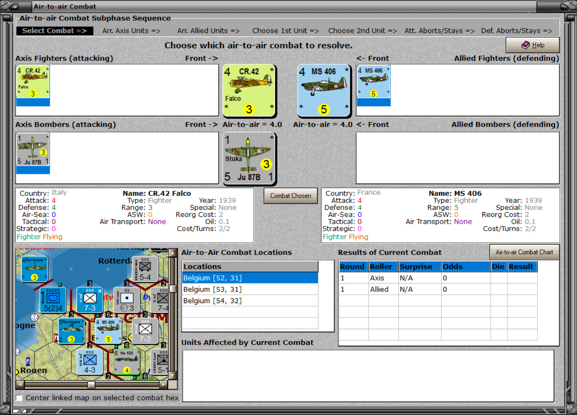Click the map's horizontal scrollbar left arrow
Screen dimensions: 577x415
(20, 384)
